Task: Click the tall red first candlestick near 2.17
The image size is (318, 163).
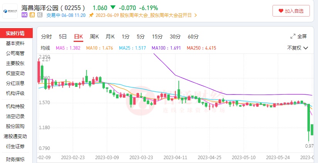Action: [39, 72]
